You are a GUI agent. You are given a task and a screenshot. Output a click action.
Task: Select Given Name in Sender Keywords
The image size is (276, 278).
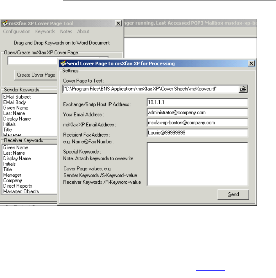point(16,108)
